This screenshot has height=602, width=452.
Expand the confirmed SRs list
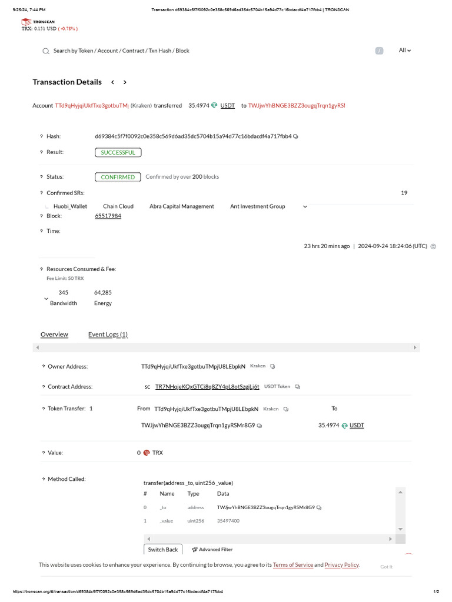tap(305, 206)
